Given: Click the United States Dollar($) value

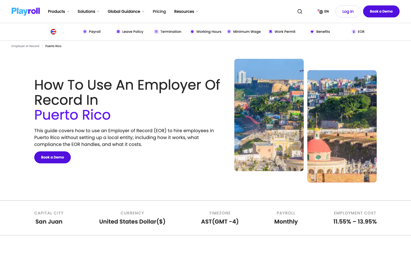Looking at the screenshot, I should [132, 222].
